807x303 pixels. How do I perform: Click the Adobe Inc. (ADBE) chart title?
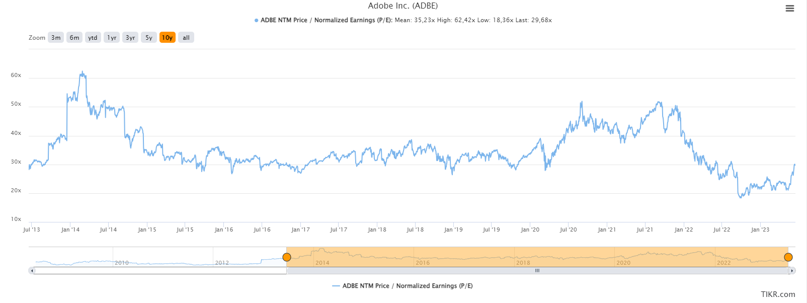tap(403, 6)
